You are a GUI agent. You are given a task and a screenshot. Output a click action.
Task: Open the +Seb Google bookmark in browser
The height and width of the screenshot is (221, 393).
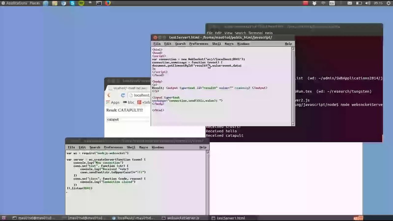[144, 102]
